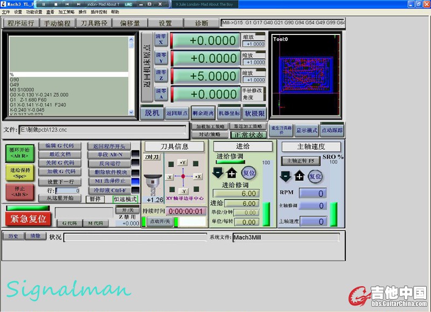Click 历史 history button
431x312 pixels.
tap(13, 236)
